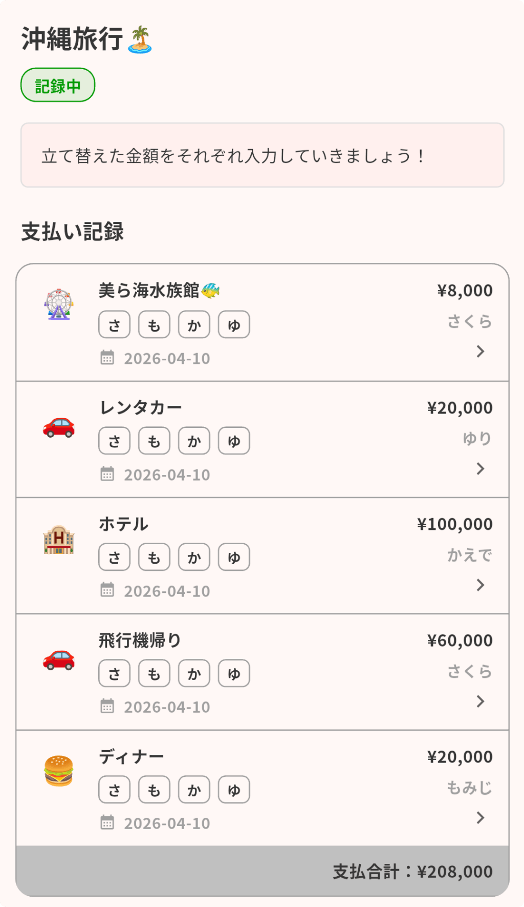Click the calendar icon in the ホテル entry
The image size is (524, 907).
107,590
